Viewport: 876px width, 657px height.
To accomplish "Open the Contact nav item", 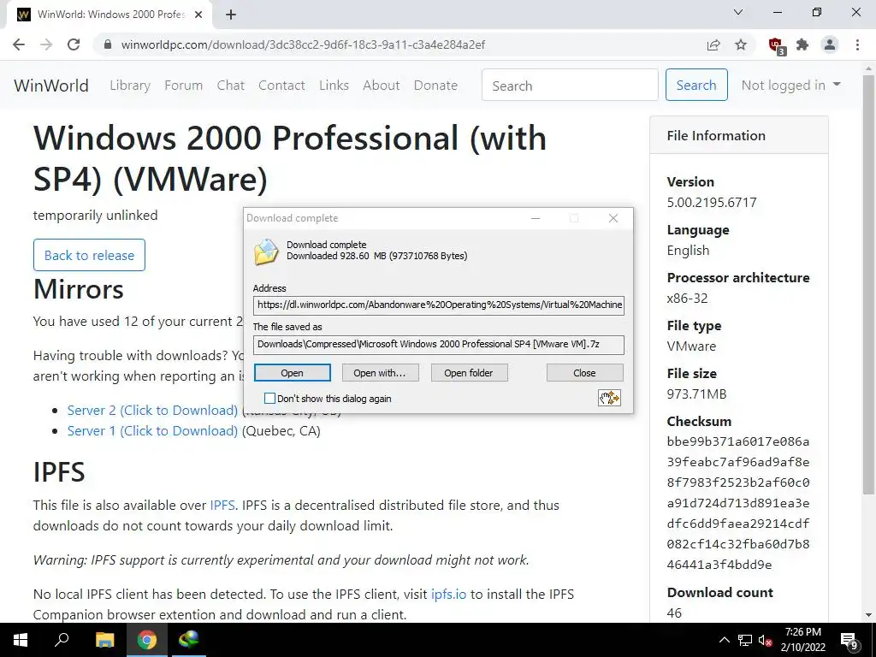I will [x=281, y=85].
